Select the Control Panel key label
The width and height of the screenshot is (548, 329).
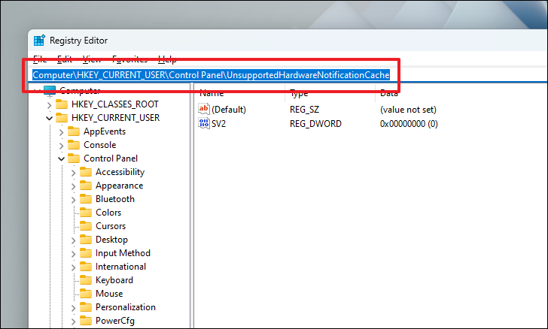111,158
